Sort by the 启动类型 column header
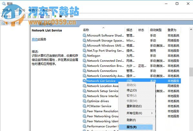Image resolution: width=193 pixels, height=131 pixels. [x=156, y=30]
